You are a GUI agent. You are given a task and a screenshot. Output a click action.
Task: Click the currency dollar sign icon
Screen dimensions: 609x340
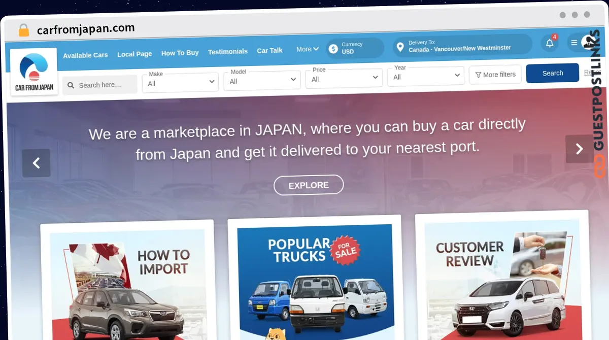(x=333, y=49)
